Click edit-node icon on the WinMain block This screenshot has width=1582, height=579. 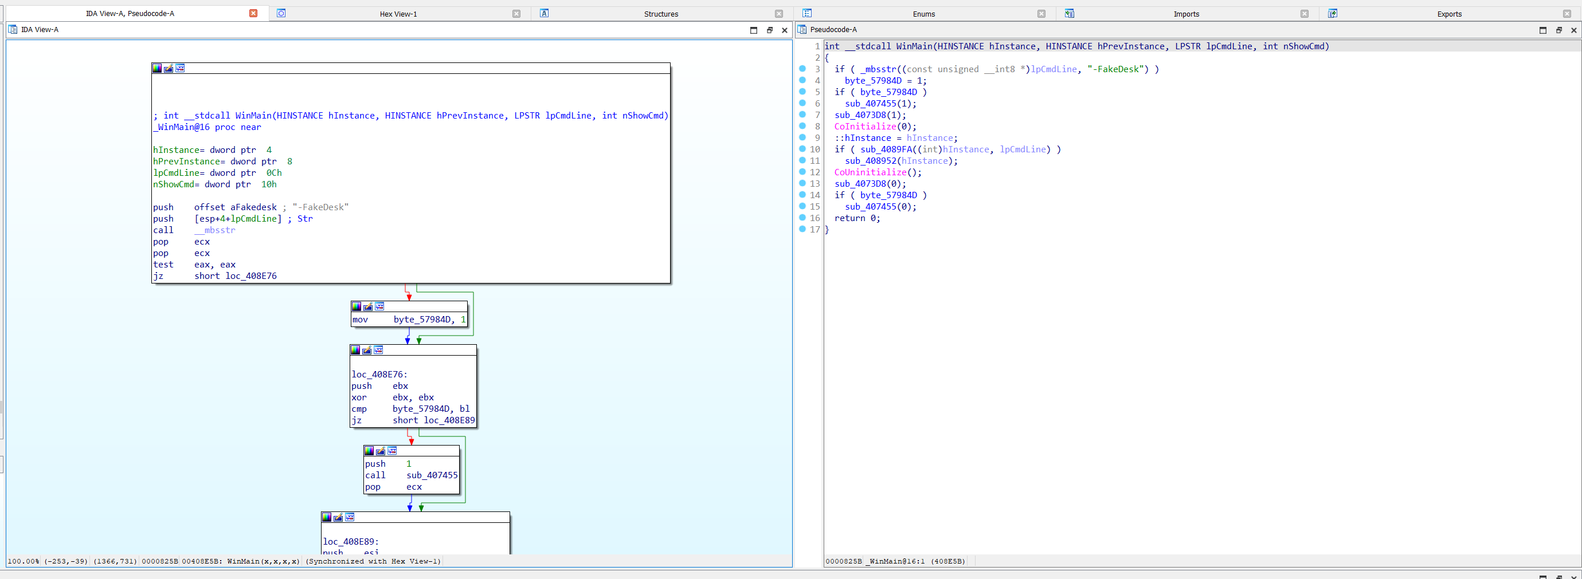169,69
